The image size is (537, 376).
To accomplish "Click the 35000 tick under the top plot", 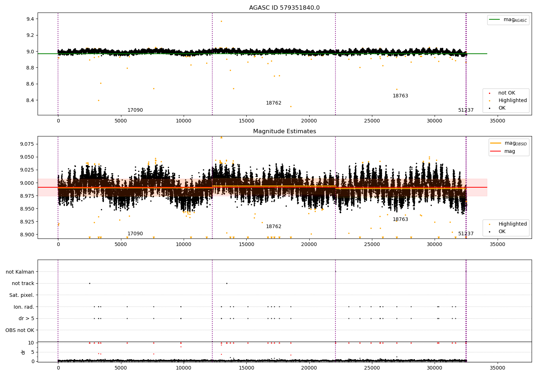I will pos(497,121).
